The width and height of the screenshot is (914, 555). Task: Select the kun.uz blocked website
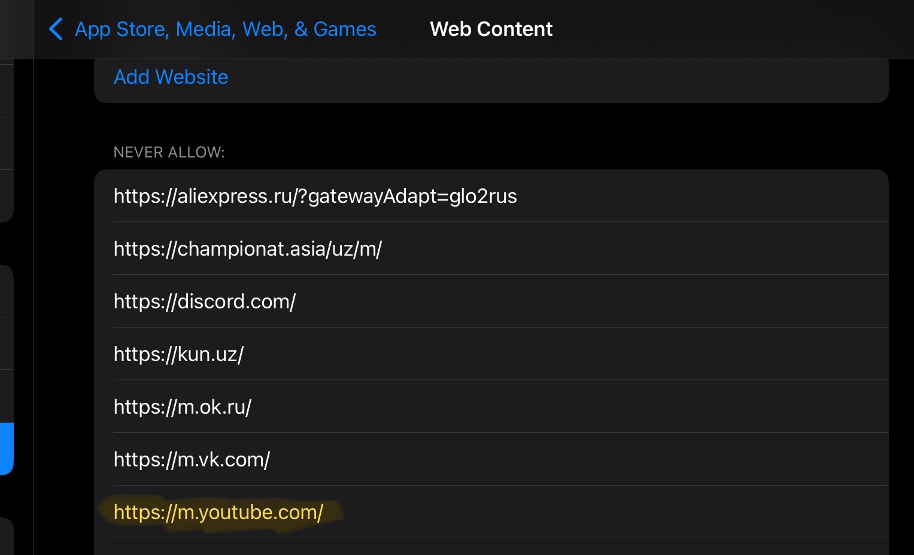(x=491, y=354)
